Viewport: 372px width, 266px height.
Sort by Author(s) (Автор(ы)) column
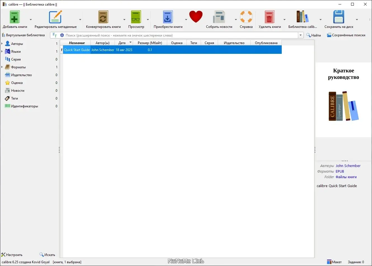pyautogui.click(x=103, y=43)
